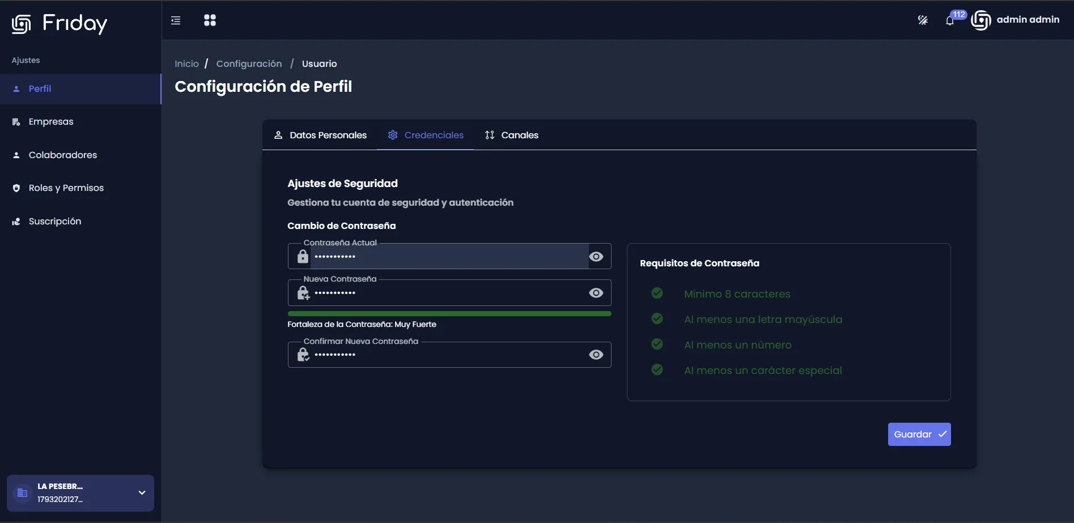Switch to the Datos Personales tab
1074x523 pixels.
[x=320, y=135]
